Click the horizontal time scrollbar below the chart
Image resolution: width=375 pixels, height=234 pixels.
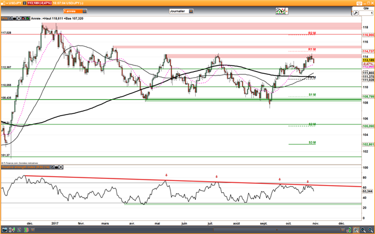click(278, 230)
